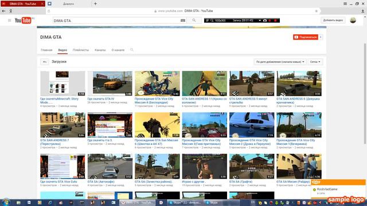This screenshot has height=206, width=367.
Task: Click the back arrow next to Загрузки
Action: click(x=45, y=62)
